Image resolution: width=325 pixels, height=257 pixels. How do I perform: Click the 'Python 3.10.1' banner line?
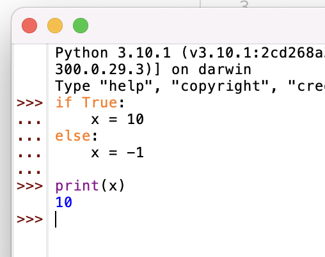[190, 53]
